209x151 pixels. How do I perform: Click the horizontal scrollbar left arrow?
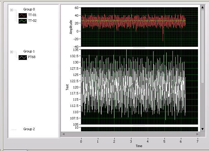63,134
